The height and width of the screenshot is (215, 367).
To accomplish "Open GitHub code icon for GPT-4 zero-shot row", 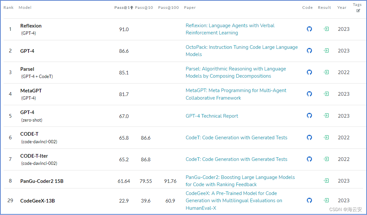I will pos(309,115).
